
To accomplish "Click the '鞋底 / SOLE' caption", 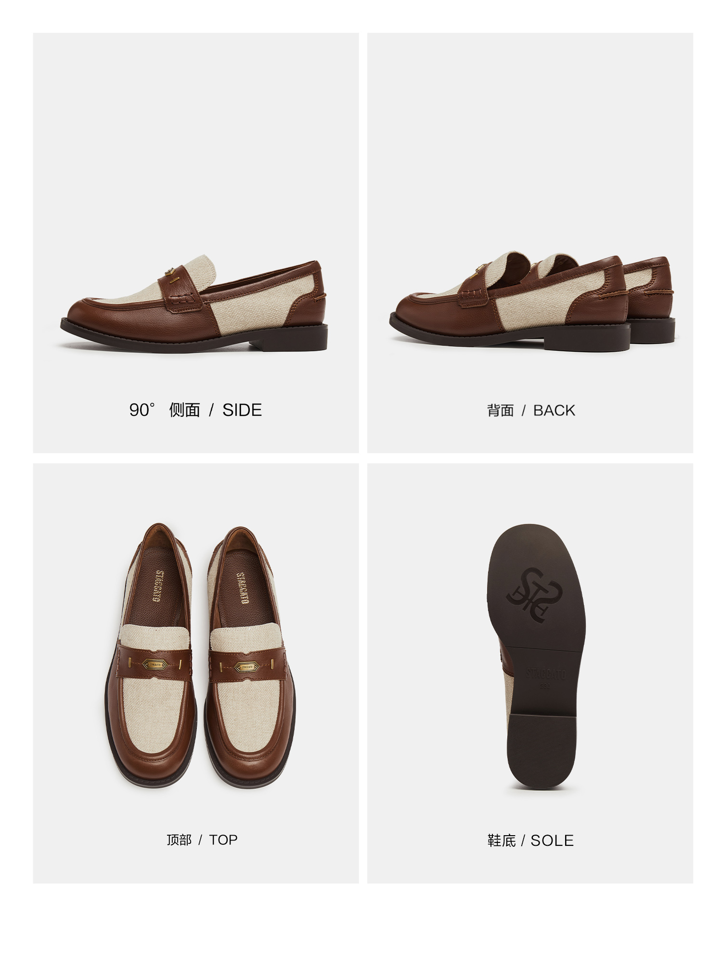I will pyautogui.click(x=530, y=840).
